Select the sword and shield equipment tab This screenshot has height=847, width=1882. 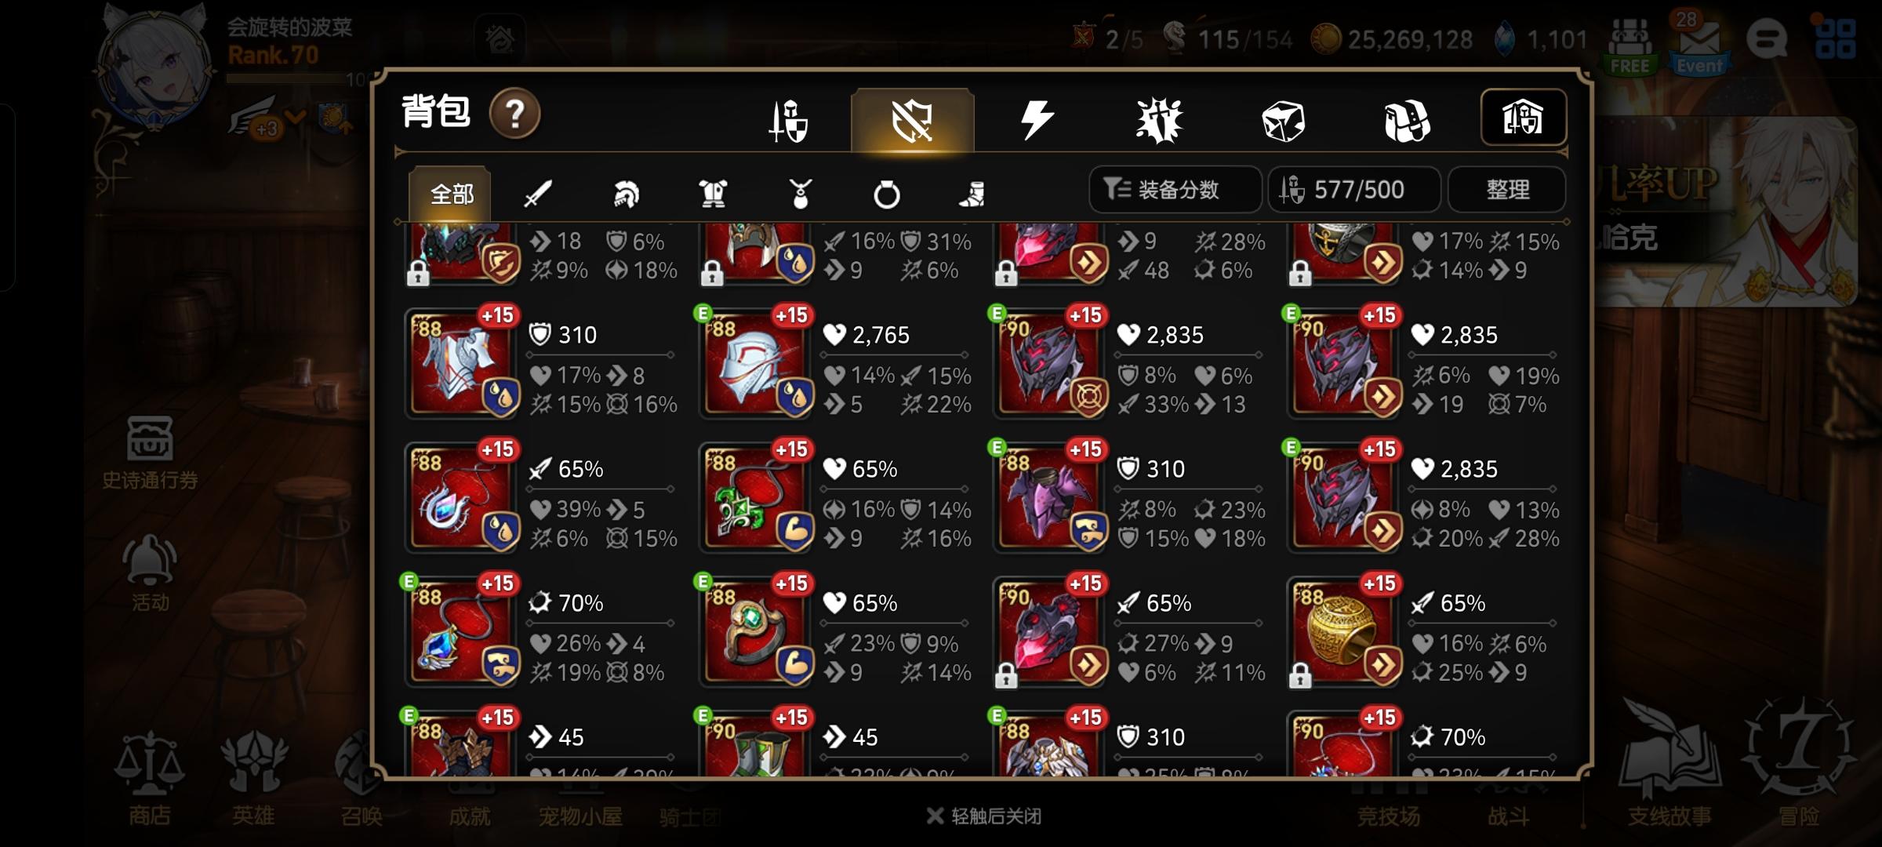788,121
